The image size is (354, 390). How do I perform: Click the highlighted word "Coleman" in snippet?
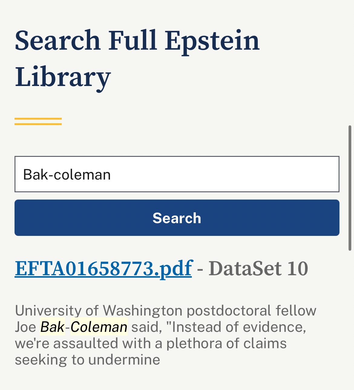[99, 327]
